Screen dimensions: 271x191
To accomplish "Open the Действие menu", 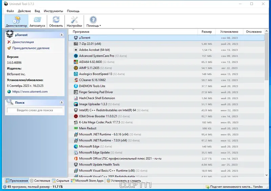I will click(x=24, y=11).
